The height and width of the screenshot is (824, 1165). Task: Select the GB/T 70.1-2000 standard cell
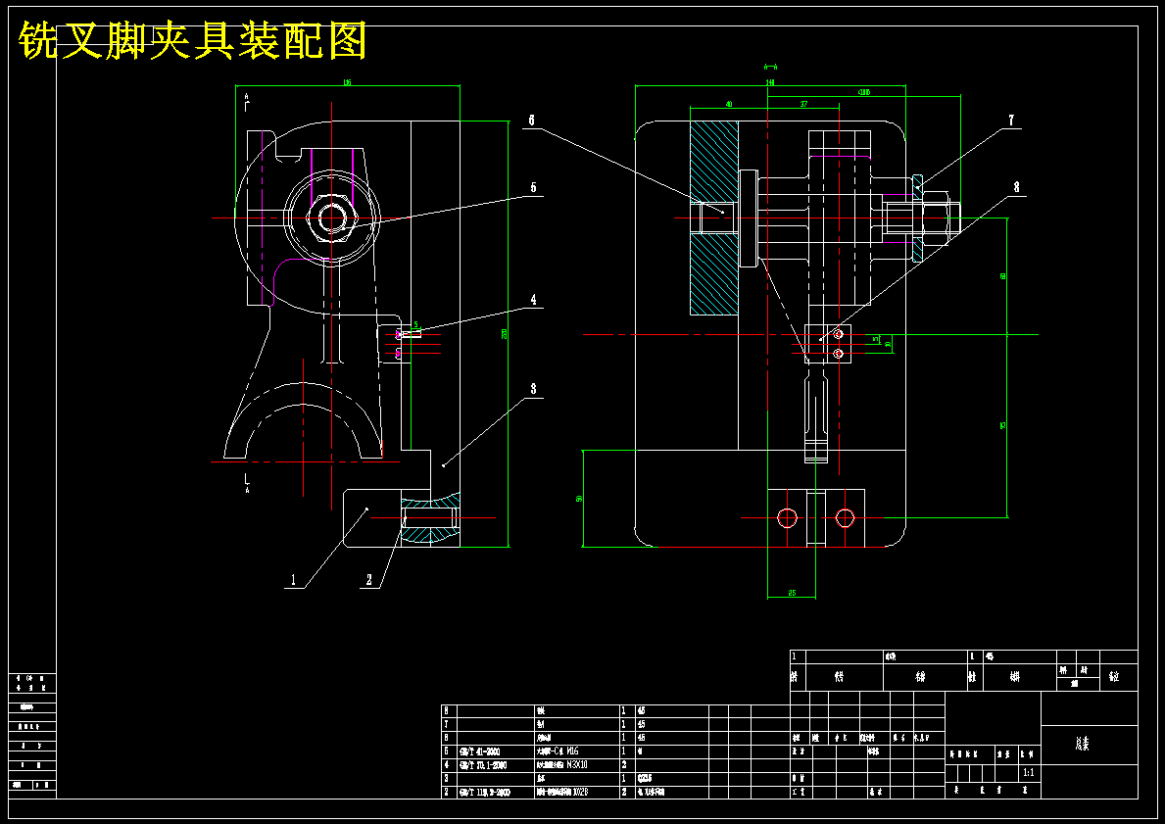click(x=496, y=764)
